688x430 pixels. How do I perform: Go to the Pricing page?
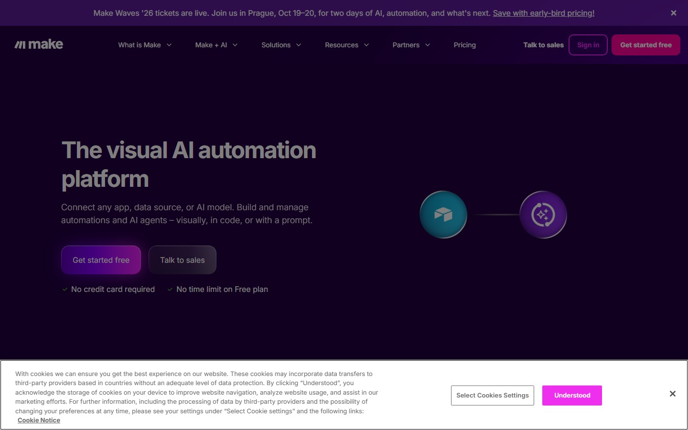(x=465, y=45)
